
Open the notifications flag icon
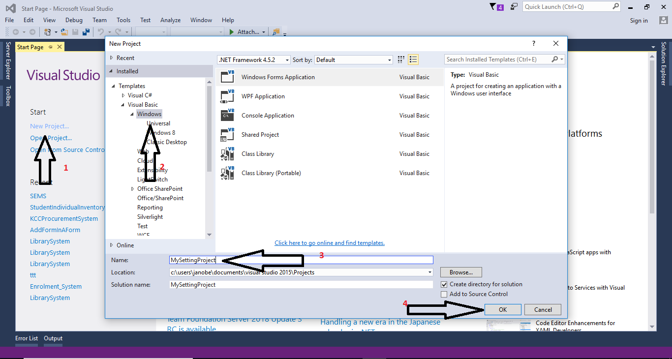[493, 7]
